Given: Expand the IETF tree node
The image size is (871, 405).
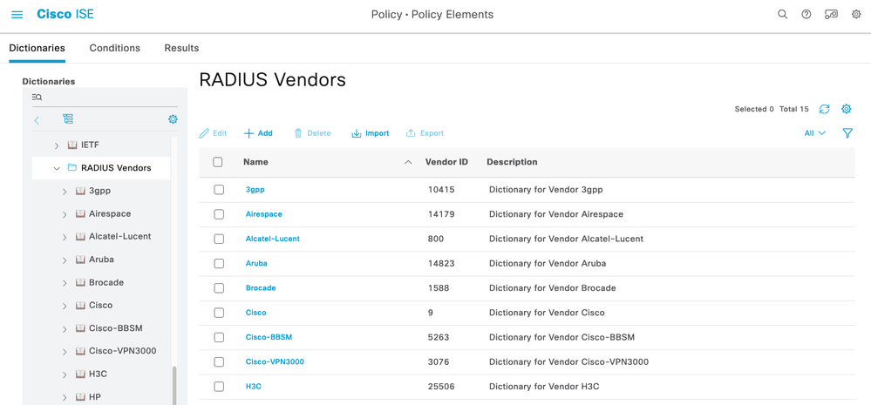Looking at the screenshot, I should click(x=57, y=145).
